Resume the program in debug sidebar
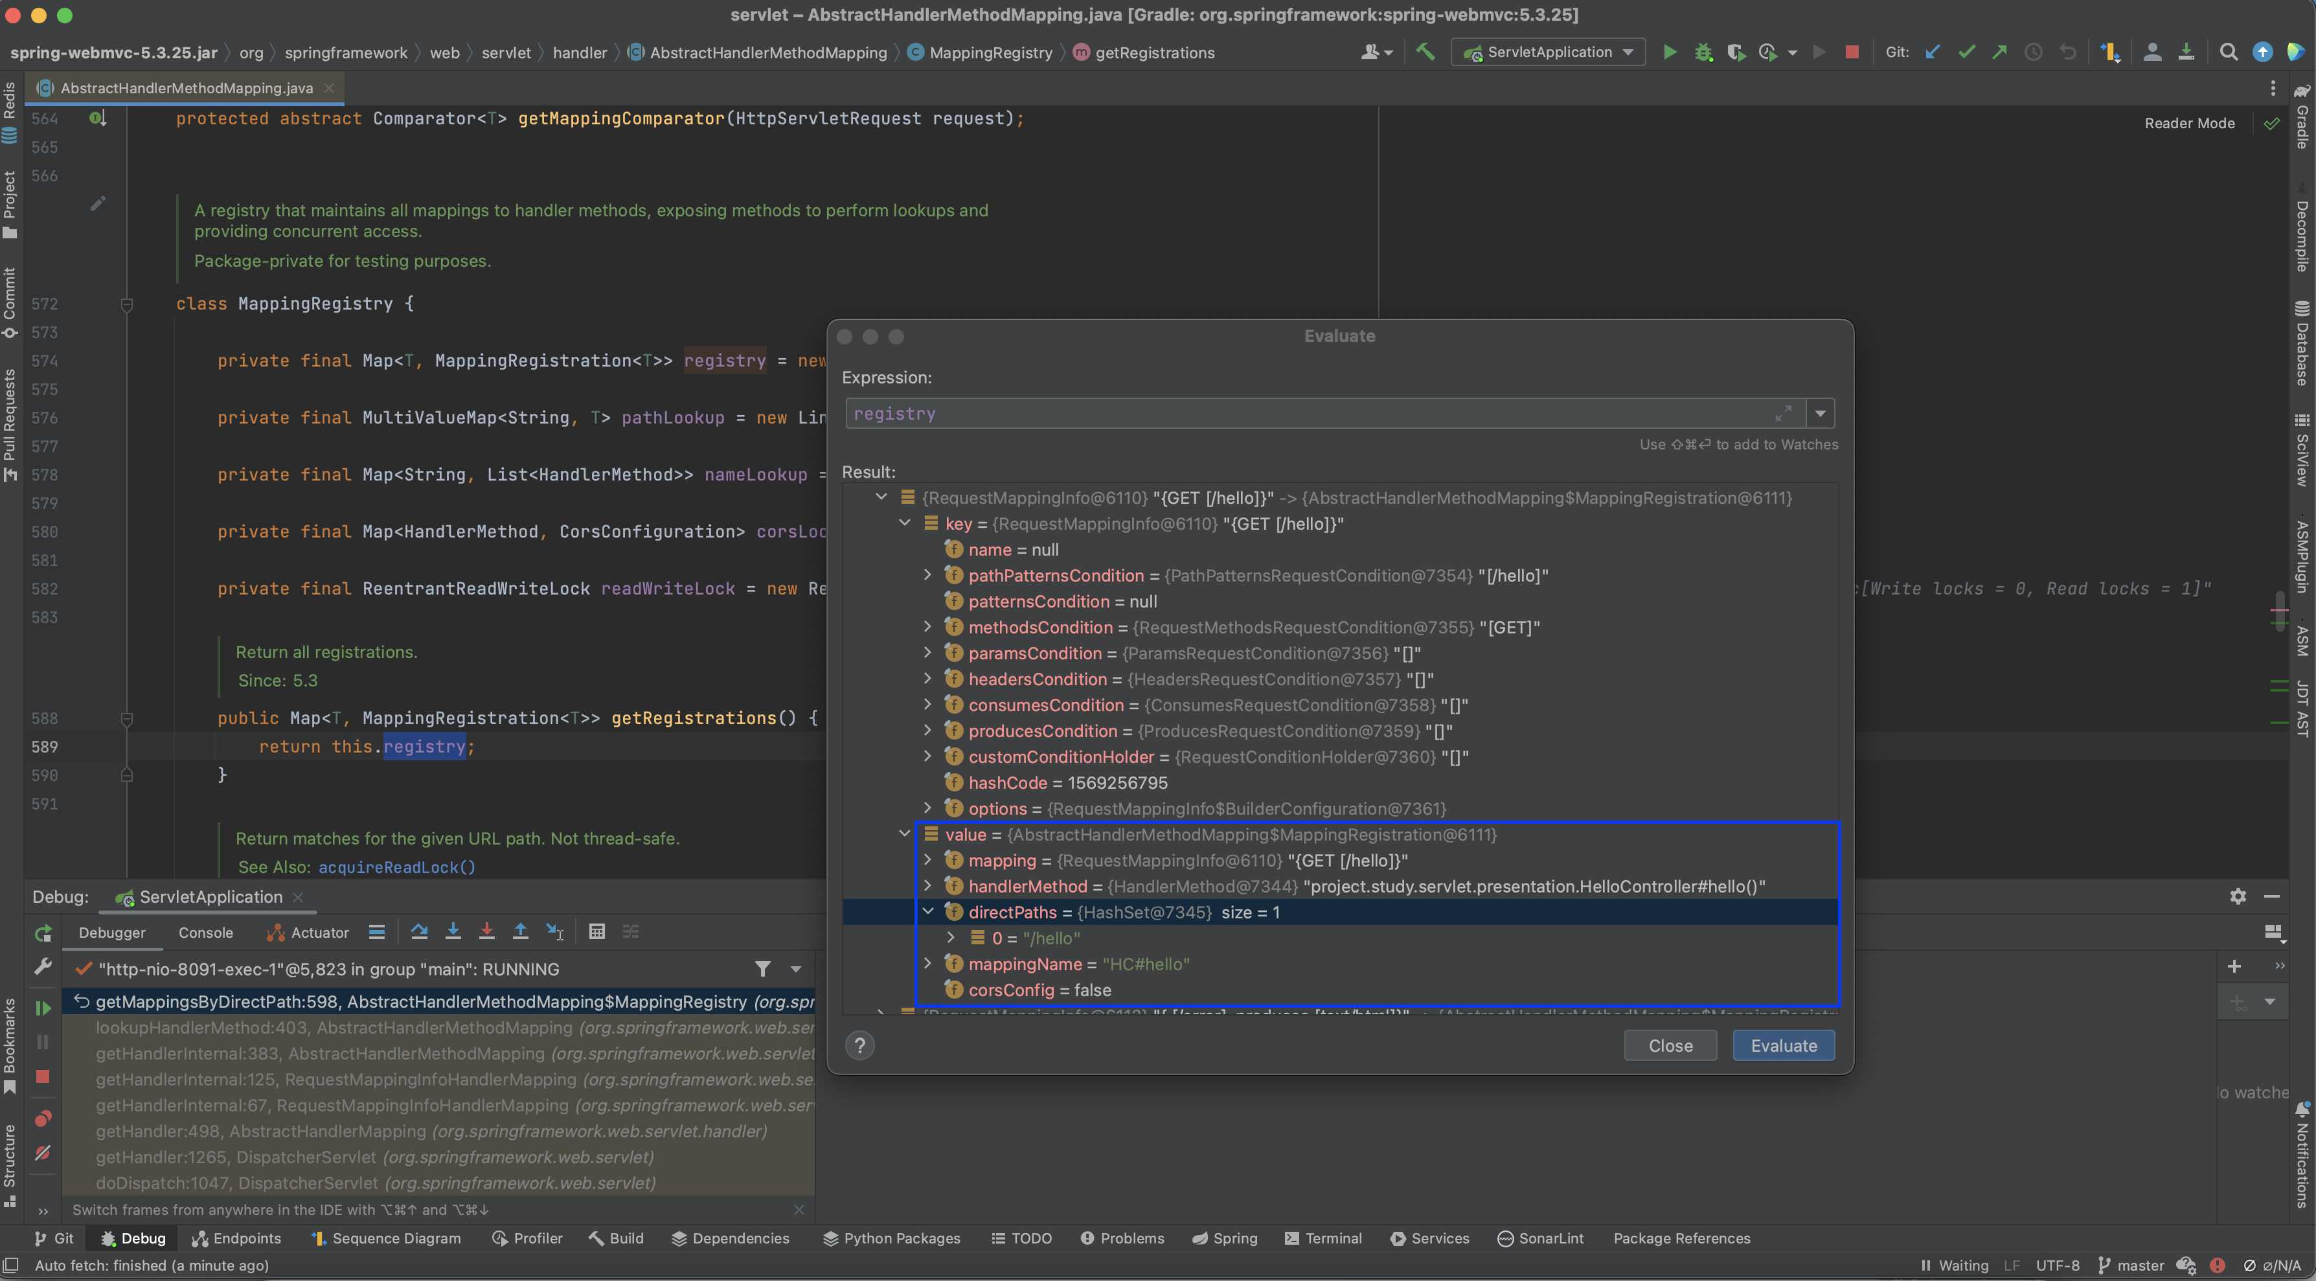 (x=42, y=1008)
